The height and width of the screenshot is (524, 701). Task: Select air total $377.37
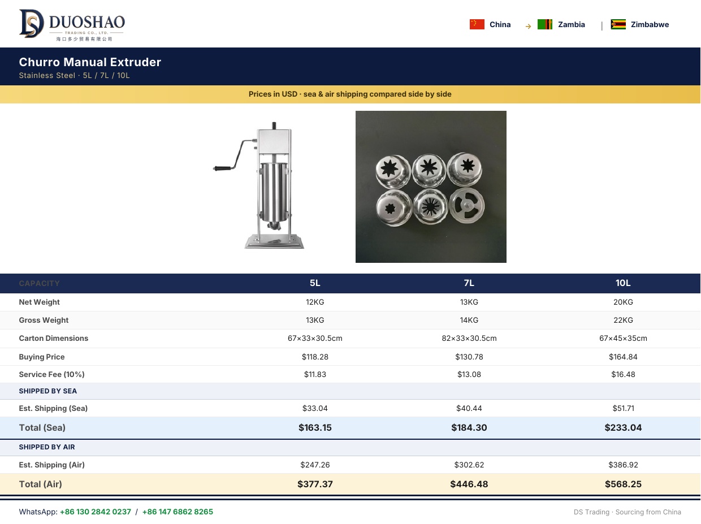click(315, 484)
